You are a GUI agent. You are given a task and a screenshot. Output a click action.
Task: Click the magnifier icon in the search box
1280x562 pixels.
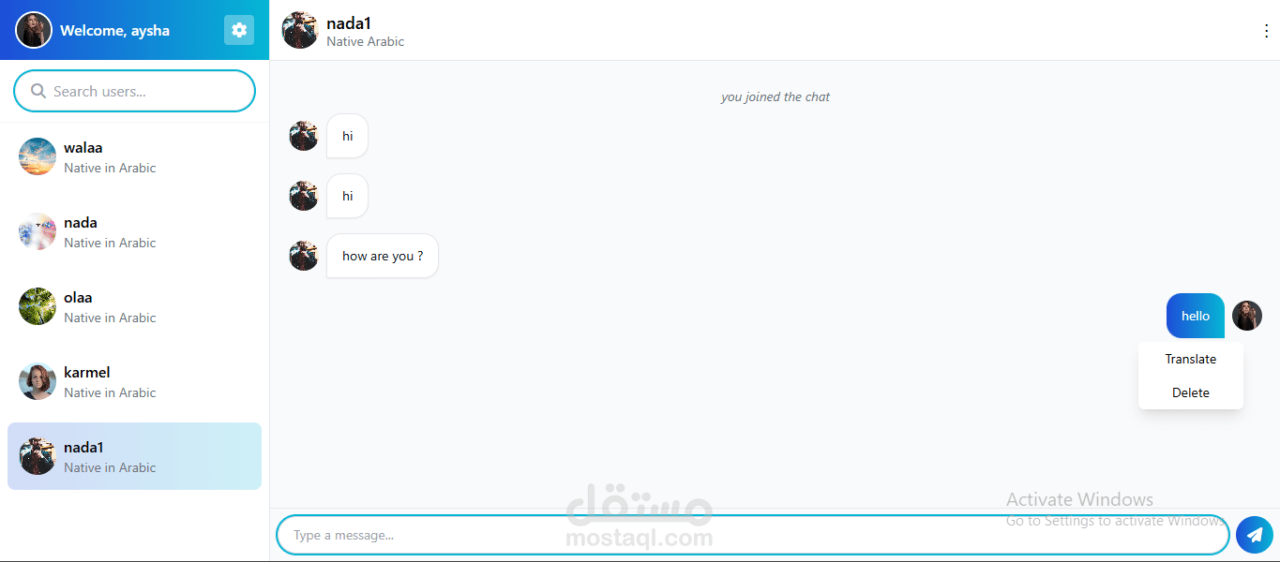[38, 91]
